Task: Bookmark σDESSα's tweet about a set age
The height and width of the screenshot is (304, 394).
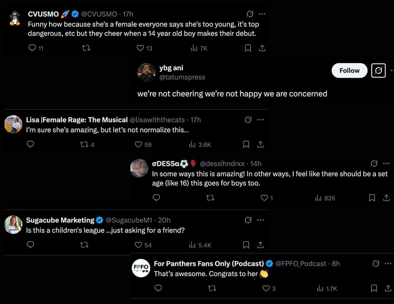Action: [x=372, y=198]
